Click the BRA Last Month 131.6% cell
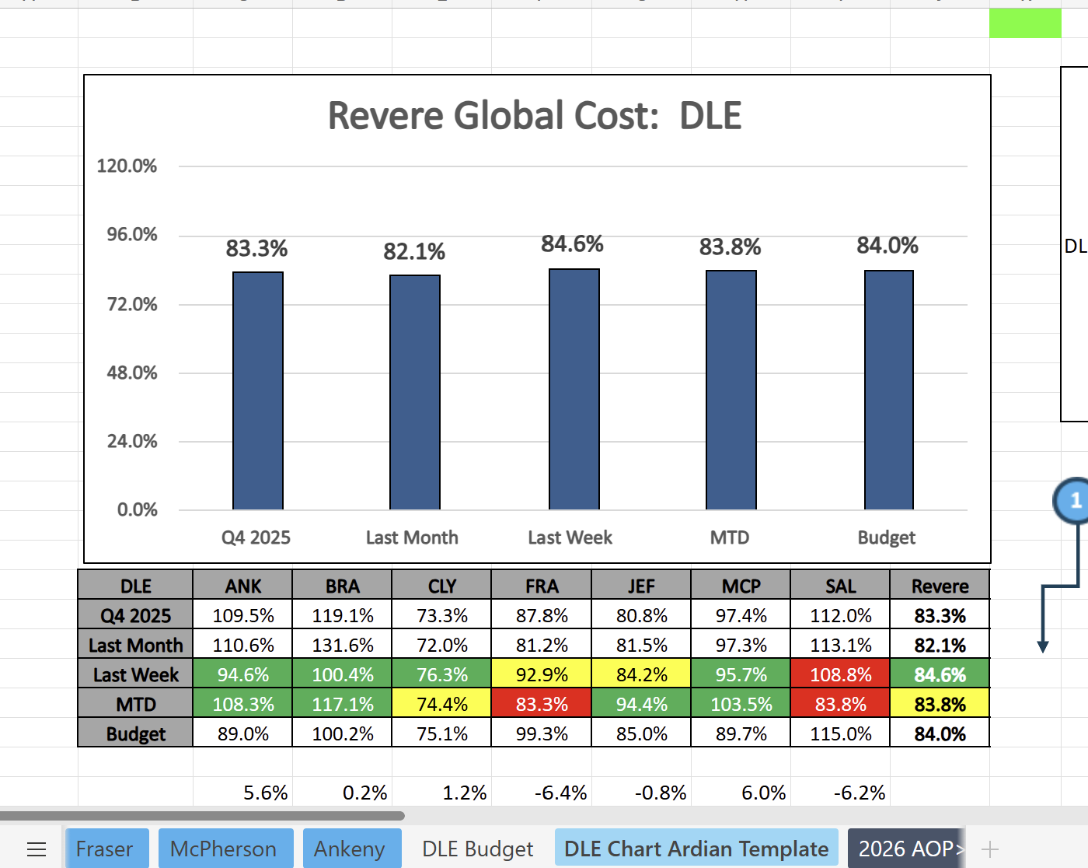The image size is (1088, 868). (343, 645)
